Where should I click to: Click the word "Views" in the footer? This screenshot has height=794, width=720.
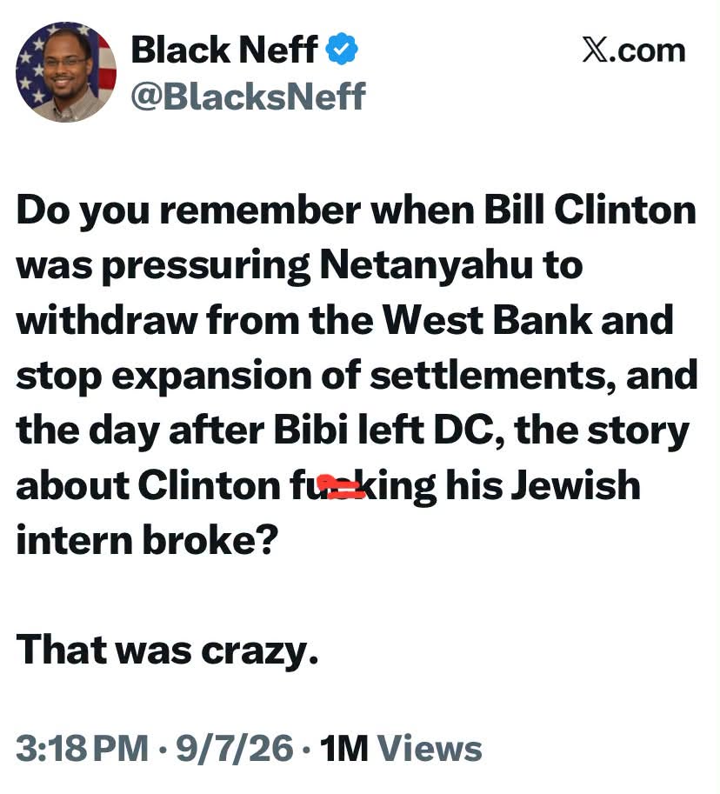click(x=430, y=748)
